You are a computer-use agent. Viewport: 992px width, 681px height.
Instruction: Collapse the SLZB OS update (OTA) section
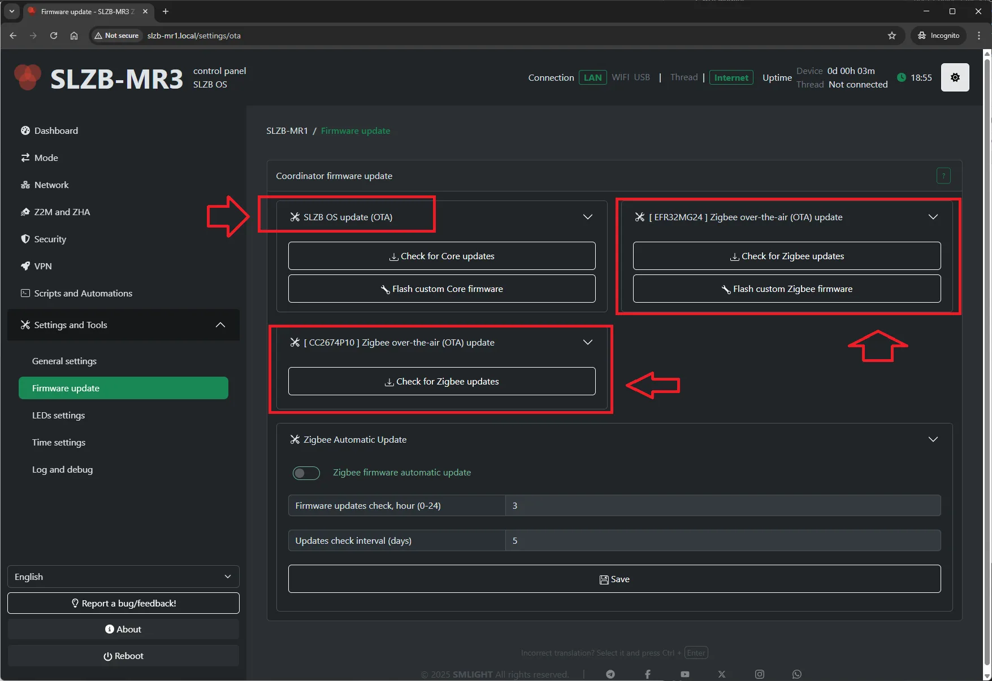click(x=587, y=217)
